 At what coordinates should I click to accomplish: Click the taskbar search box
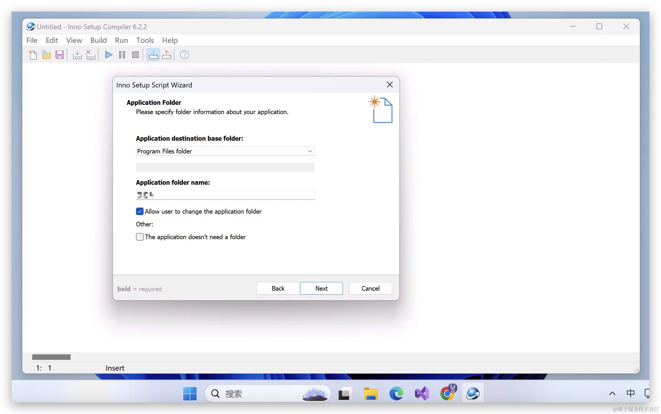point(267,394)
